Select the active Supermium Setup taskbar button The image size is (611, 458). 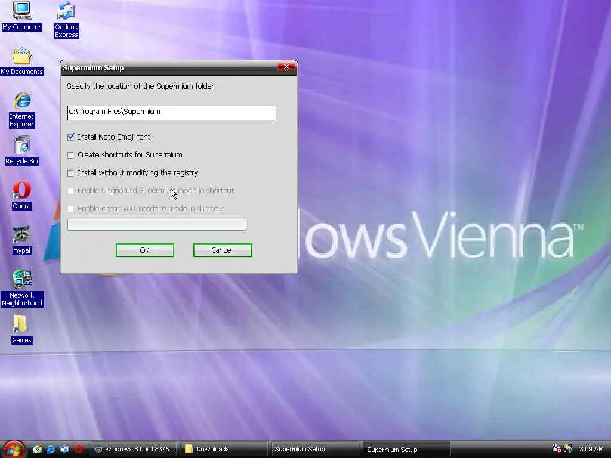(407, 450)
